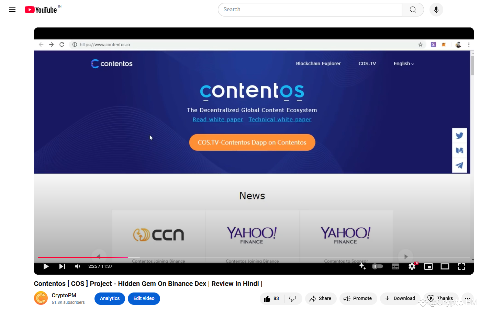
Task: Click the Medium icon
Action: click(x=459, y=150)
